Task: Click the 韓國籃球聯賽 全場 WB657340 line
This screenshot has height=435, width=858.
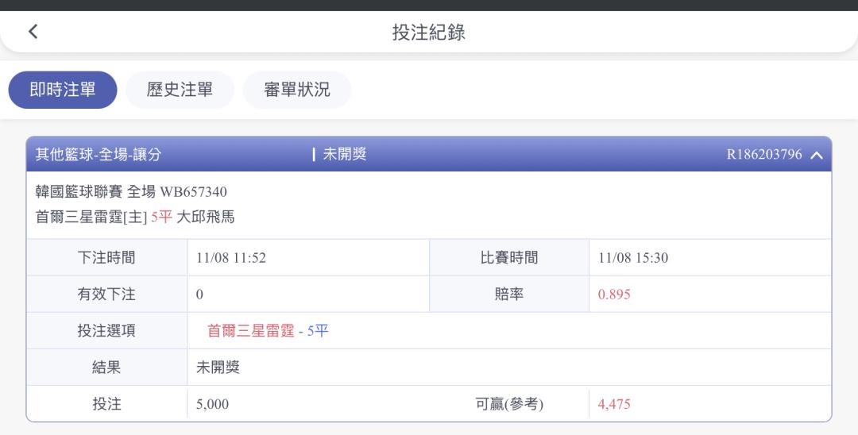Action: coord(132,193)
